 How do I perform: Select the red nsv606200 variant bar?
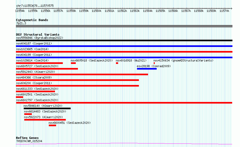point(77,86)
